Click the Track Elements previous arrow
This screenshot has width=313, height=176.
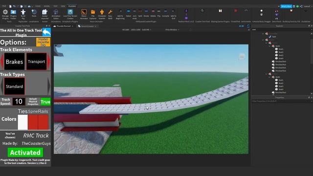[x=2, y=62]
